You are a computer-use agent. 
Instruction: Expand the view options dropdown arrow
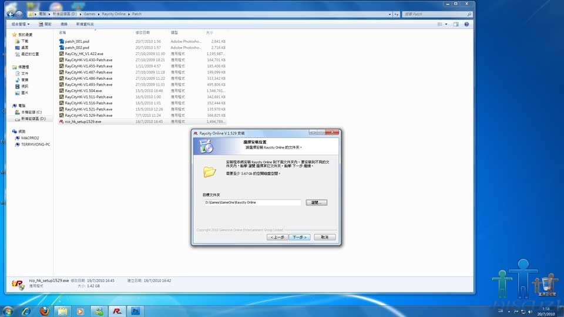[x=446, y=24]
